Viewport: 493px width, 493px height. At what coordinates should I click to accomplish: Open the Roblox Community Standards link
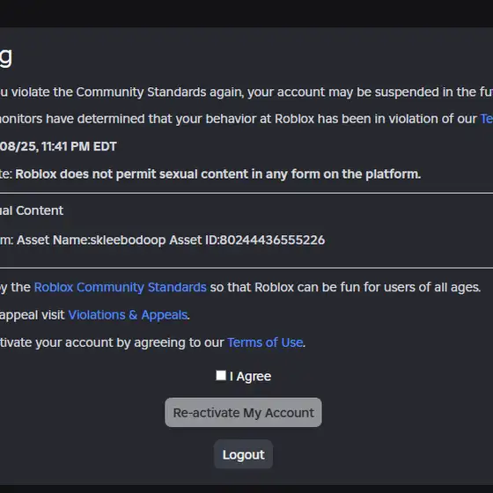120,287
